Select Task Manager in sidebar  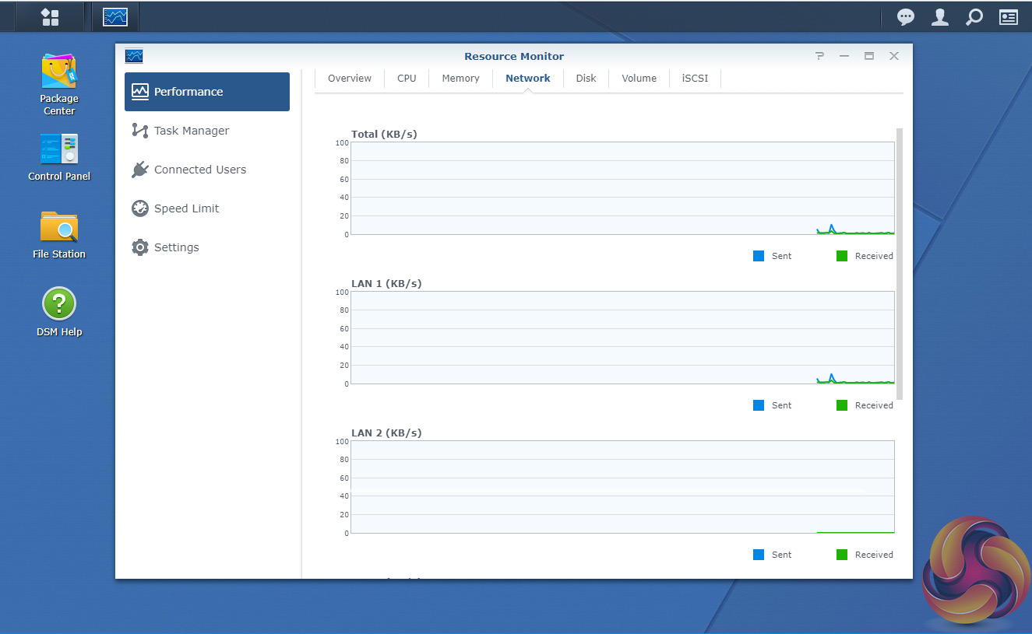point(191,131)
